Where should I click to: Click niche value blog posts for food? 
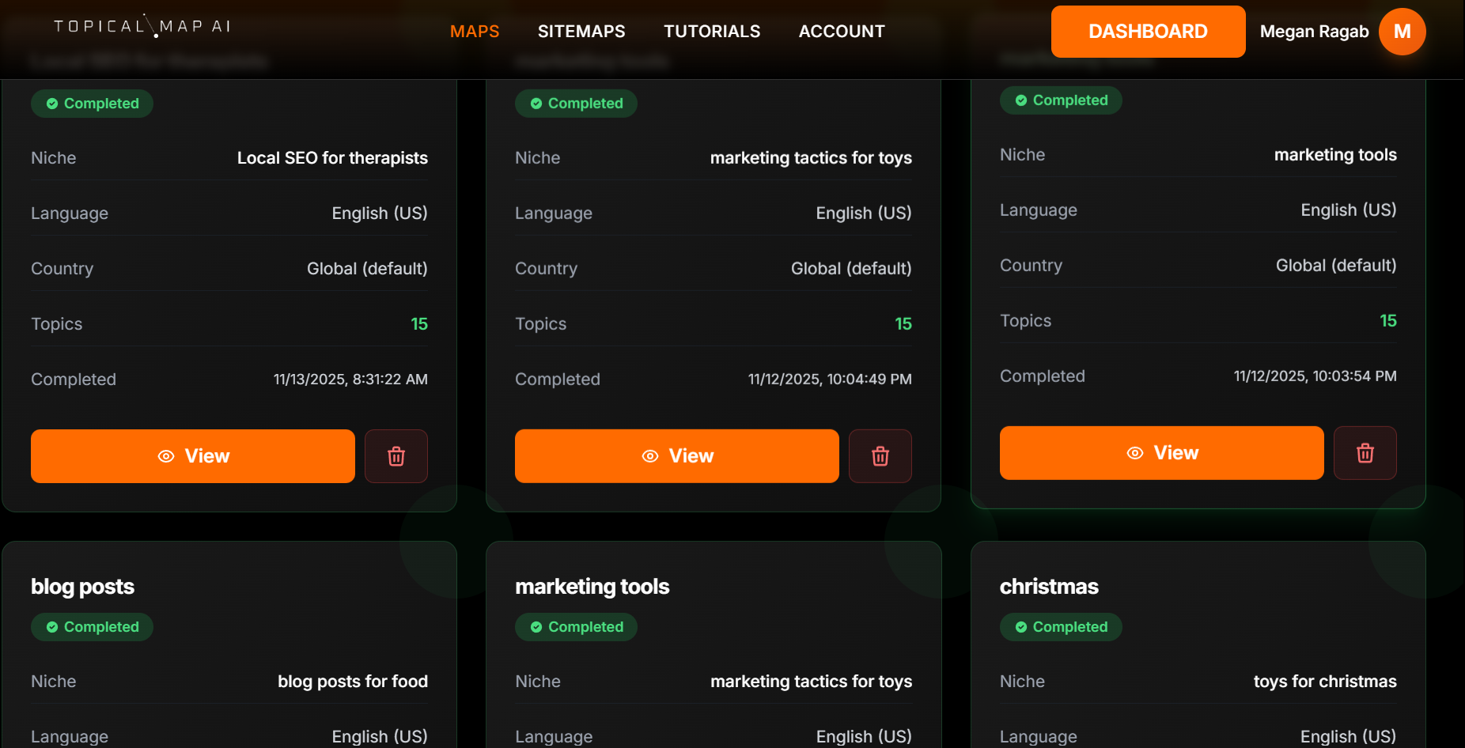(353, 682)
